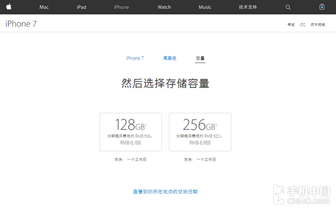Open the Watch menu
336x210 pixels.
[164, 7]
